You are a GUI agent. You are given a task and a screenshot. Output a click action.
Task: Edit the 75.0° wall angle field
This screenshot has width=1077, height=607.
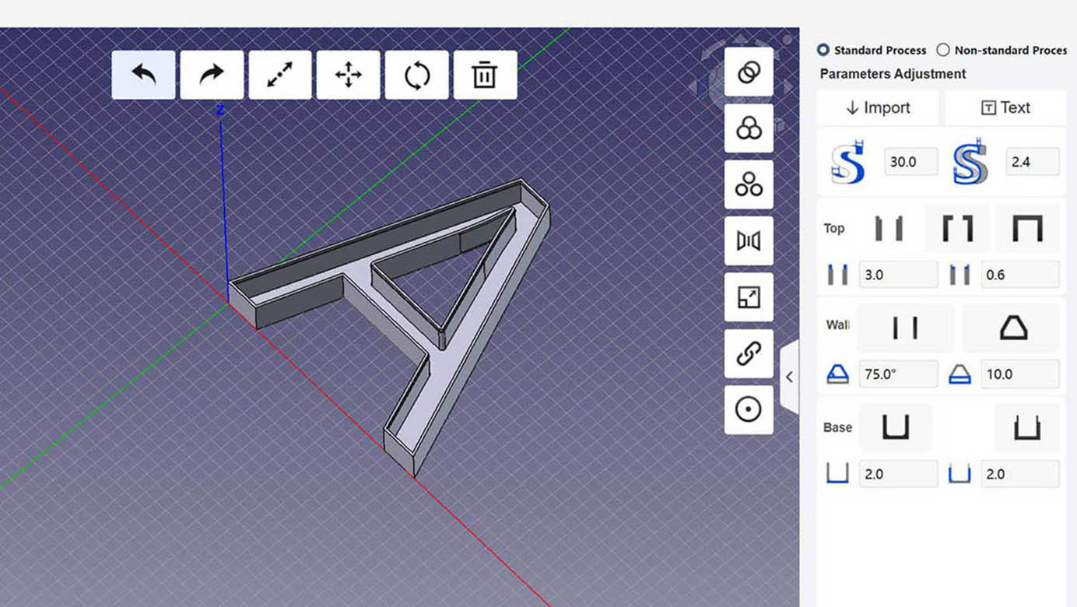click(x=898, y=374)
